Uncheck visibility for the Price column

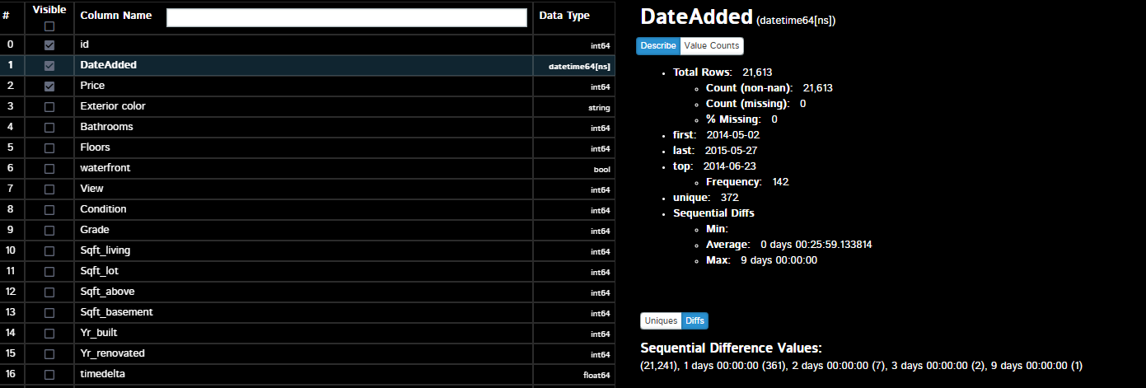49,86
